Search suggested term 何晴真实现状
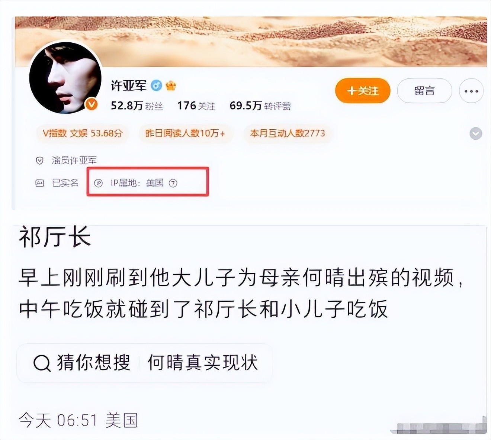 tap(203, 362)
